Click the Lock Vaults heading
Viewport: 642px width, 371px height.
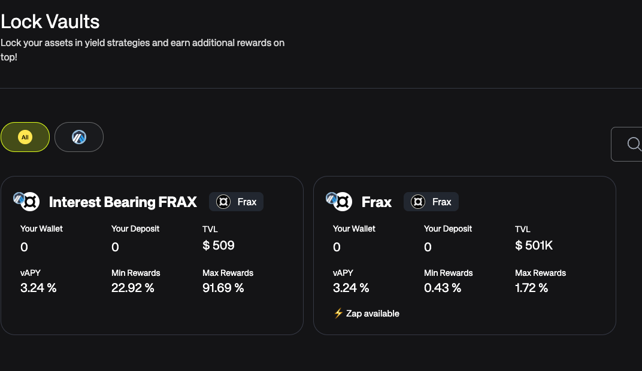(x=50, y=22)
